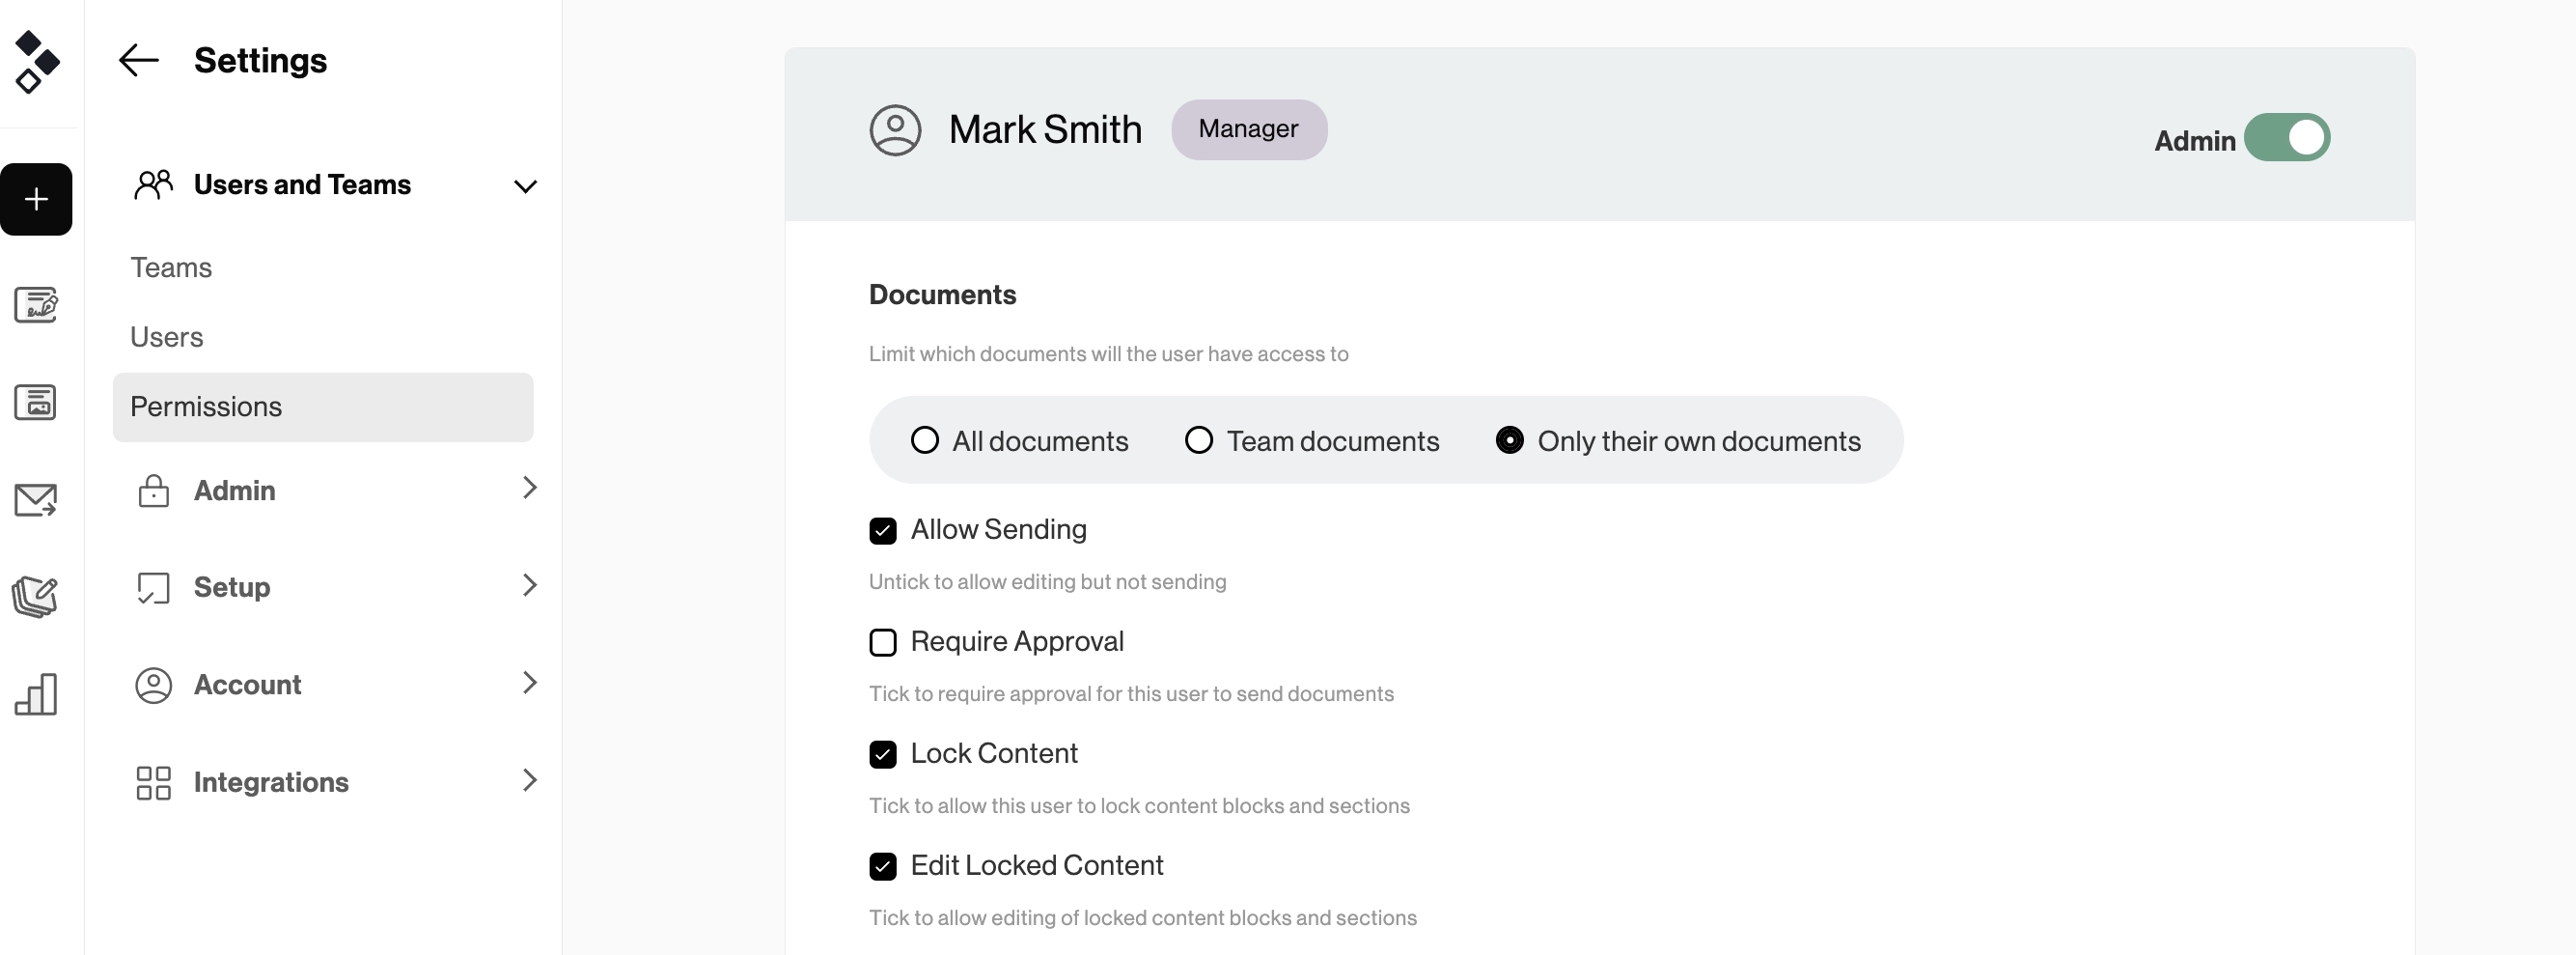Uncheck the Edit Locked Content checkbox
This screenshot has width=2576, height=955.
tap(883, 867)
